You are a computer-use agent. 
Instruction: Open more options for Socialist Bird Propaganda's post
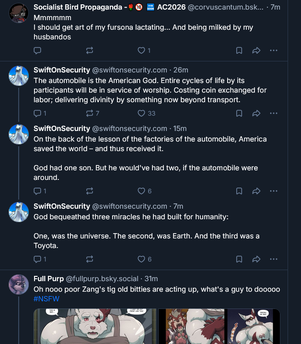(x=274, y=50)
